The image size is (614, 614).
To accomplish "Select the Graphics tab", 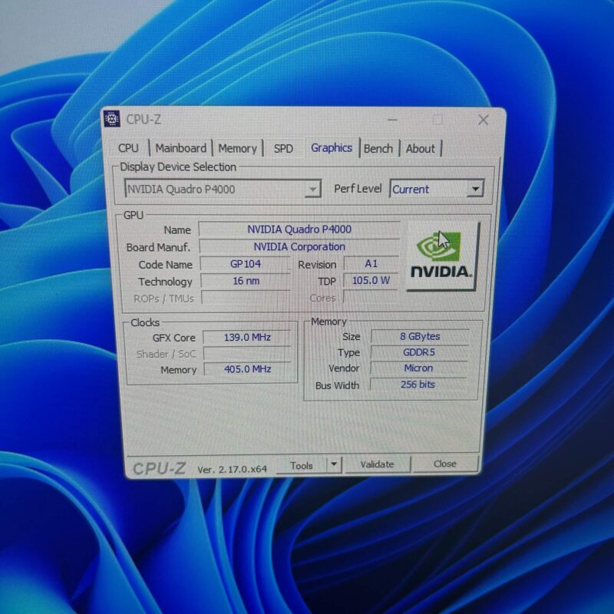I will click(x=332, y=148).
